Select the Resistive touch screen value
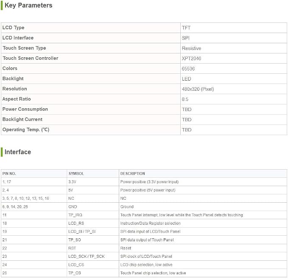The image size is (288, 279). (x=191, y=48)
